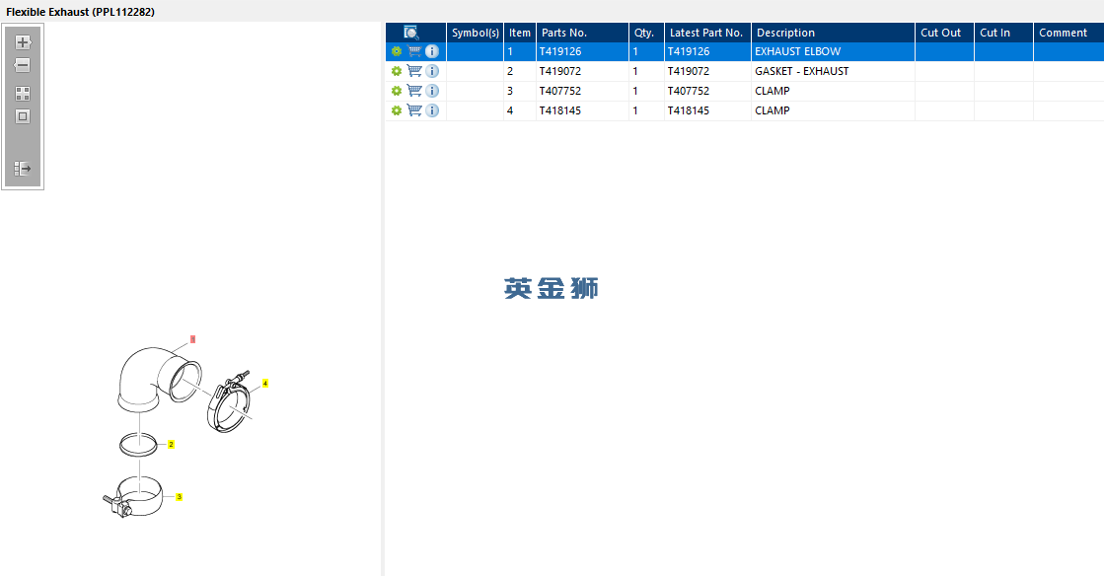The height and width of the screenshot is (576, 1104).
Task: Sort by Description column header
Action: [833, 33]
